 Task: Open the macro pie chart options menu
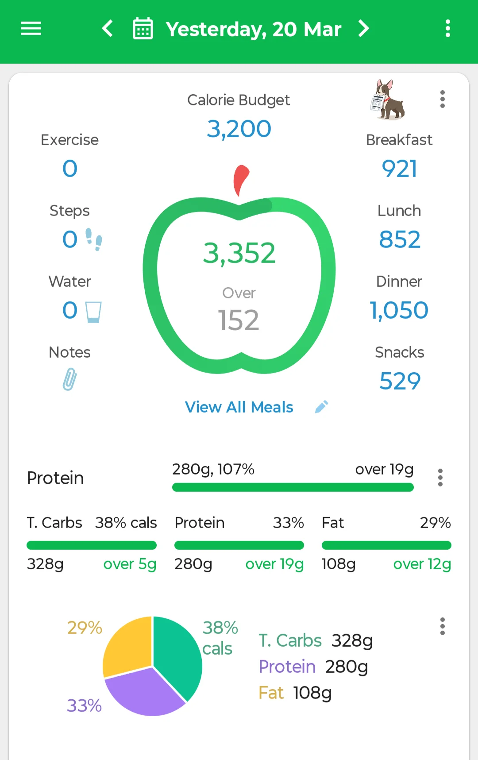pos(442,626)
